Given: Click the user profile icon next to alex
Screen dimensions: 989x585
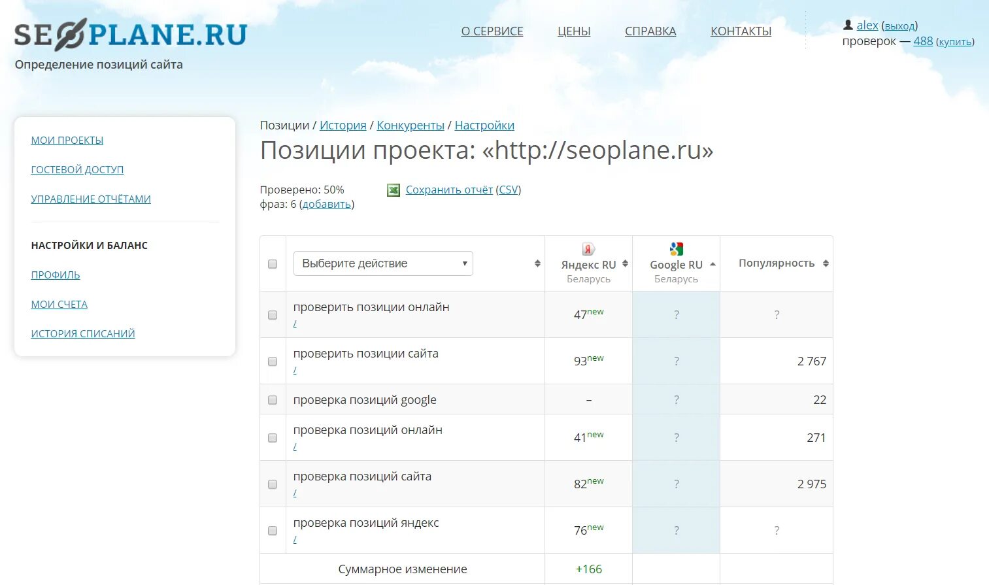Looking at the screenshot, I should coord(848,25).
